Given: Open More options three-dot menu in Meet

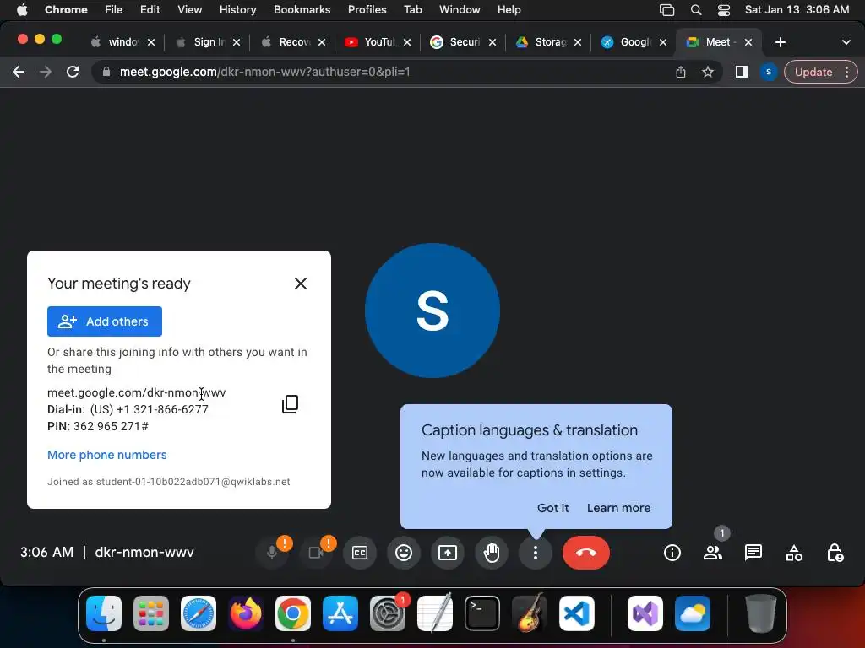Looking at the screenshot, I should (x=535, y=552).
